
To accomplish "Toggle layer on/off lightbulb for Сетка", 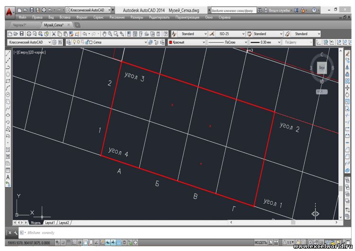I will coord(74,42).
